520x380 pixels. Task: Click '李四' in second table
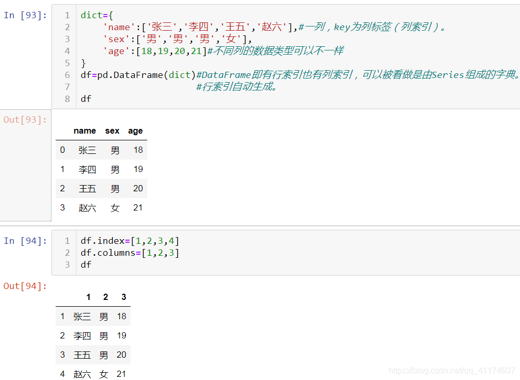click(82, 336)
